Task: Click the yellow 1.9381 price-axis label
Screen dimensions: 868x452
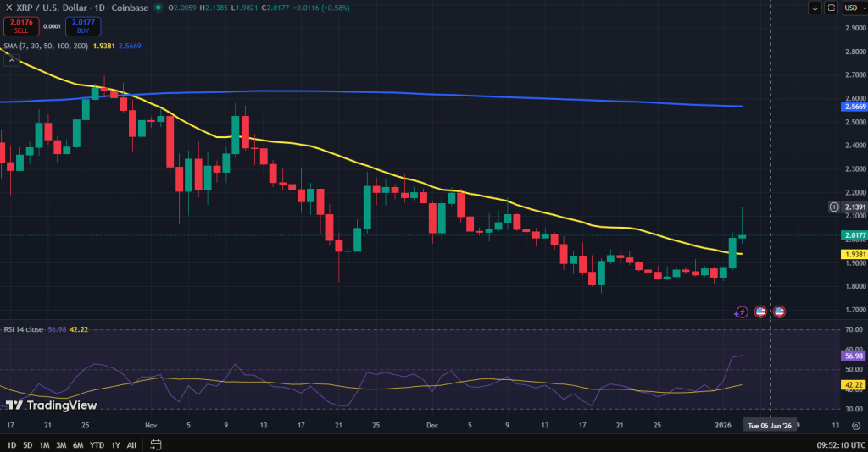Action: [854, 254]
